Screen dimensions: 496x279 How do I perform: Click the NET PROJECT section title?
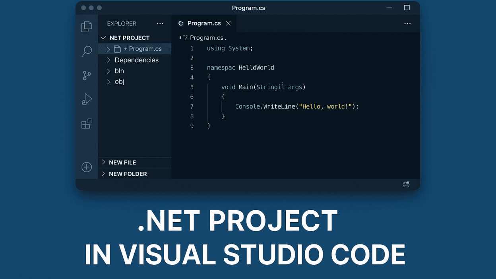point(130,38)
